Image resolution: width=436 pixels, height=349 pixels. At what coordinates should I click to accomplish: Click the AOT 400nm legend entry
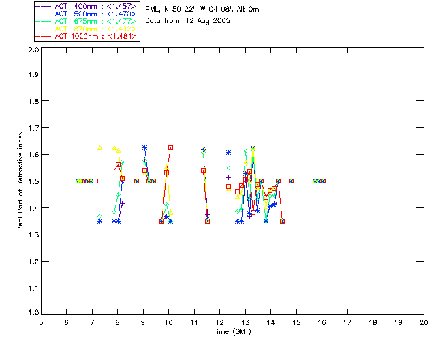click(x=86, y=6)
